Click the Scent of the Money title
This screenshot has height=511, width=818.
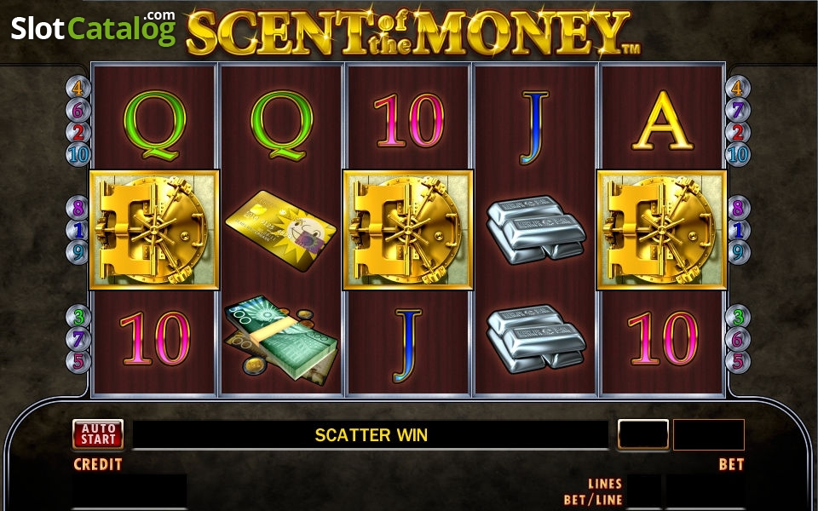pyautogui.click(x=412, y=32)
